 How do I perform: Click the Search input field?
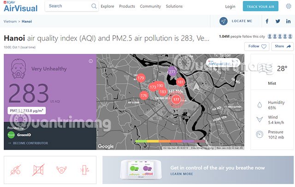[71, 6]
